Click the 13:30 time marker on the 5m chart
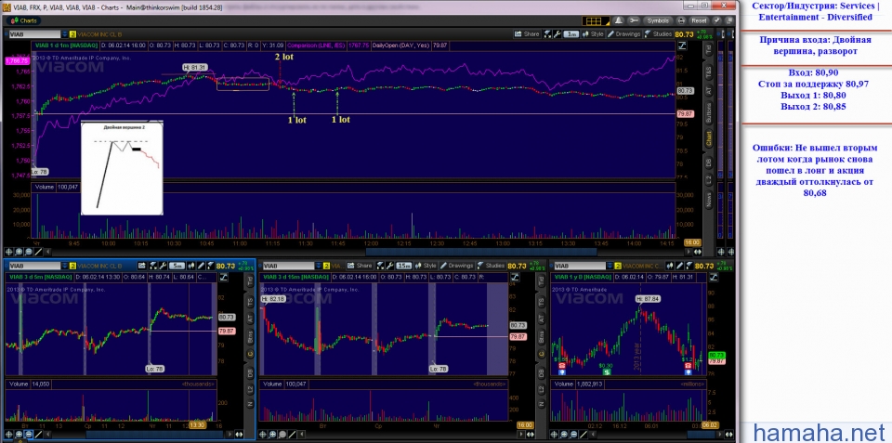 197,424
